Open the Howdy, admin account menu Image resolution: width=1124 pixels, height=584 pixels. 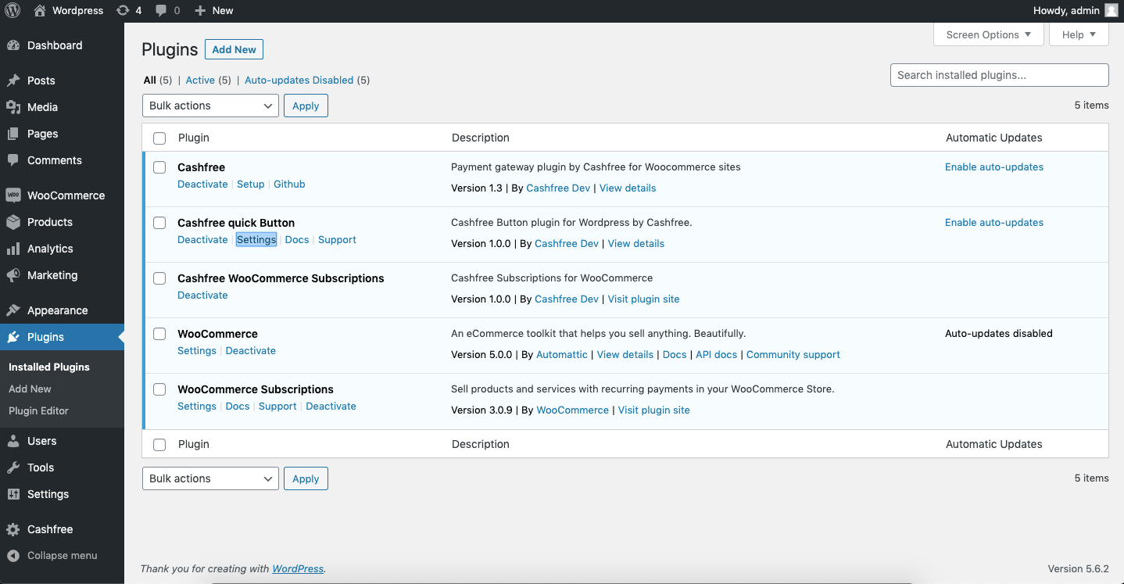click(x=1076, y=10)
